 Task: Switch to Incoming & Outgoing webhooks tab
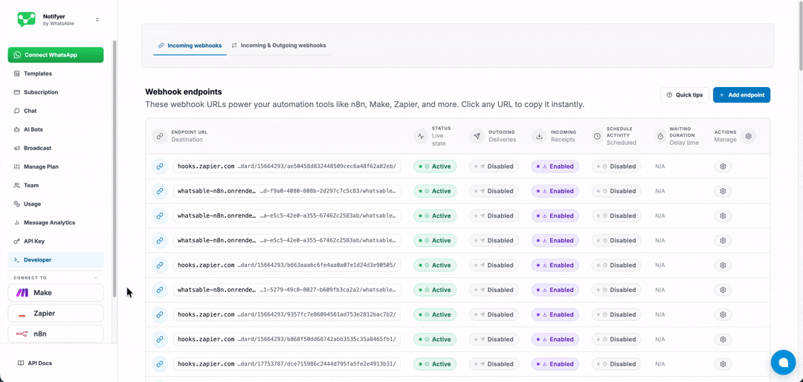tap(279, 45)
